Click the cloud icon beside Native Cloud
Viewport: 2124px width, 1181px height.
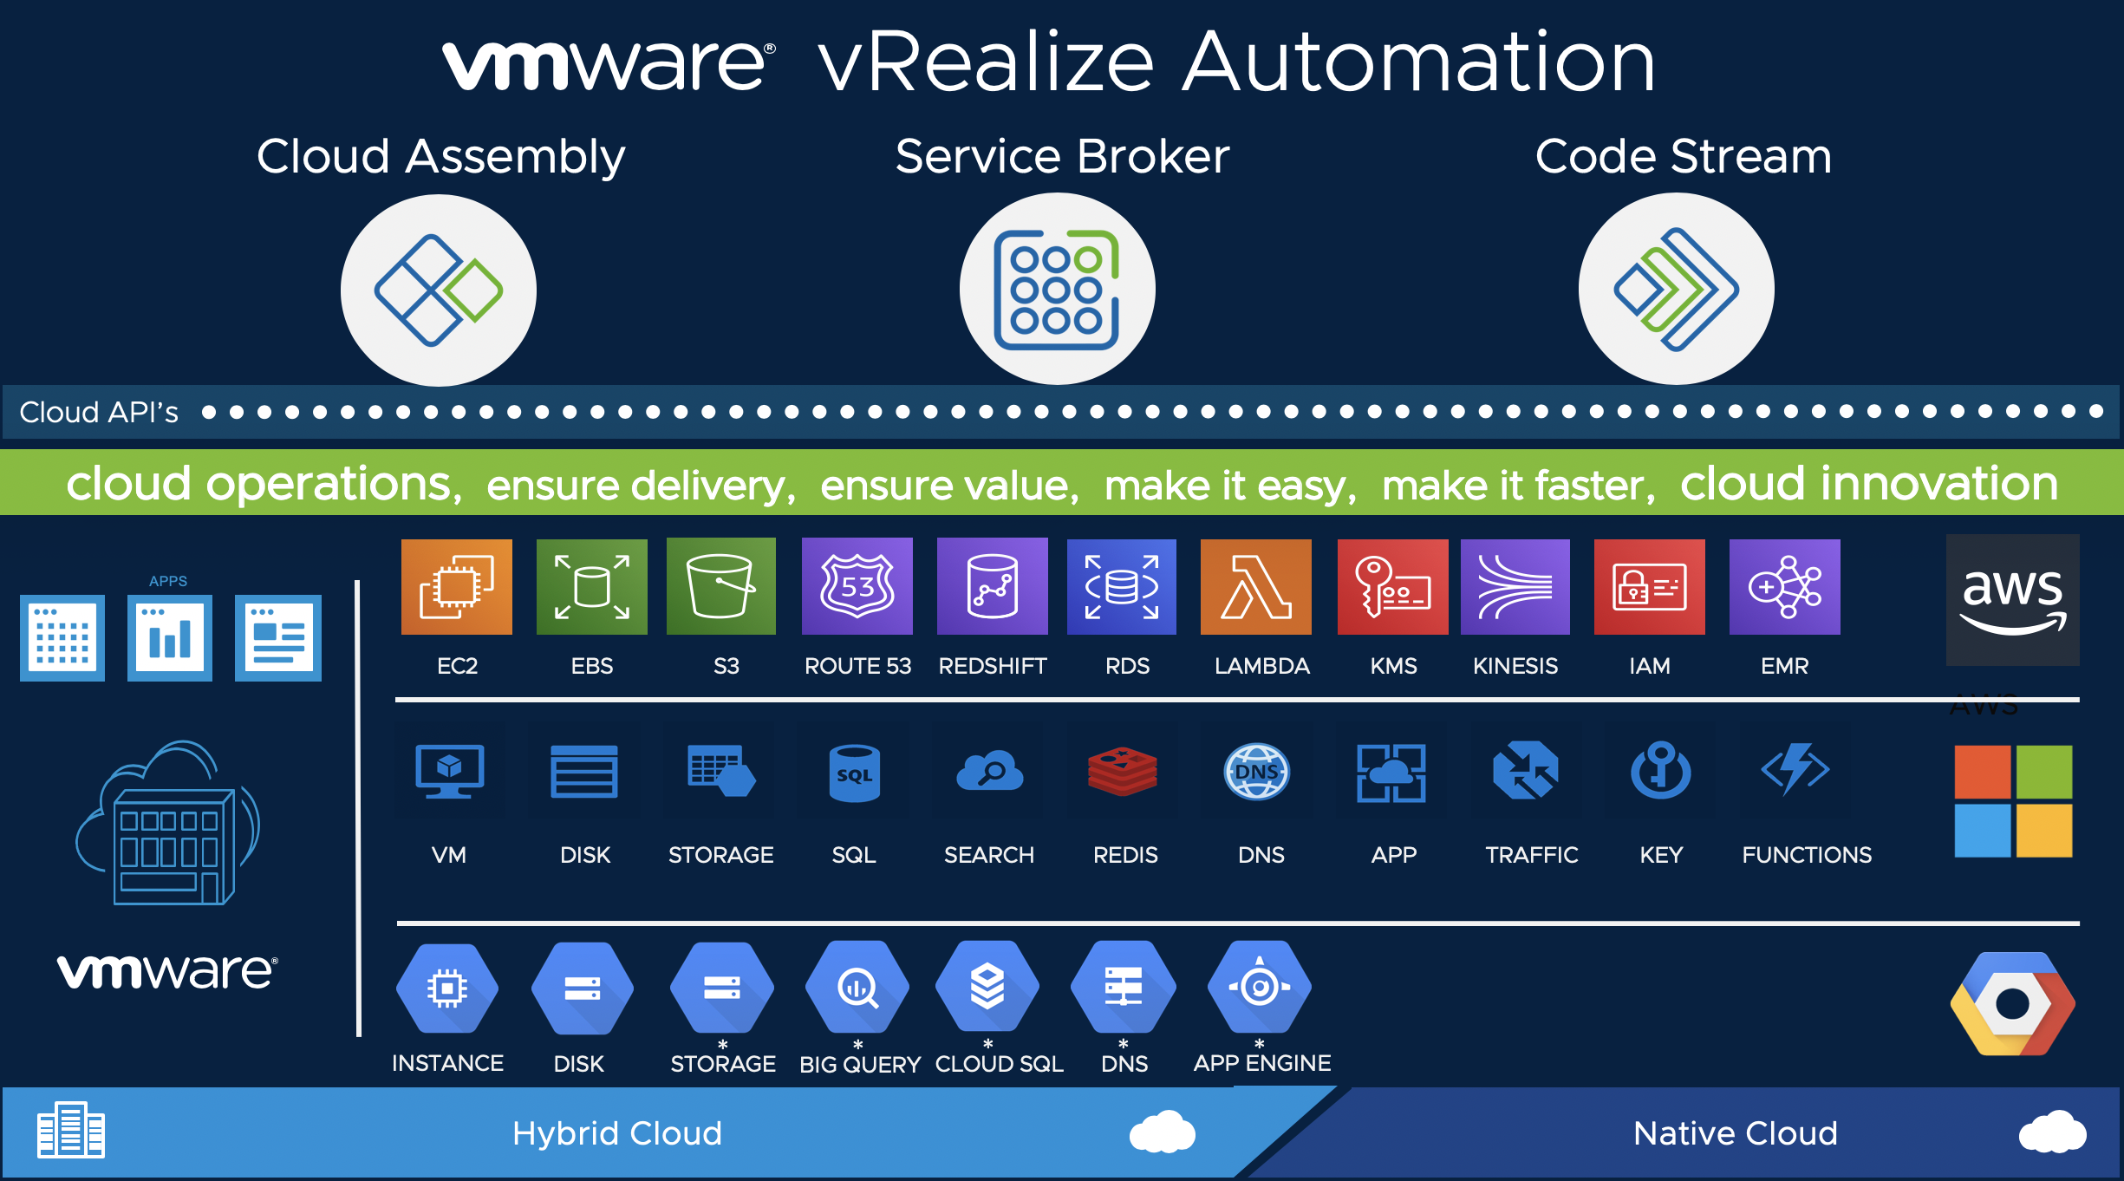click(x=2053, y=1131)
